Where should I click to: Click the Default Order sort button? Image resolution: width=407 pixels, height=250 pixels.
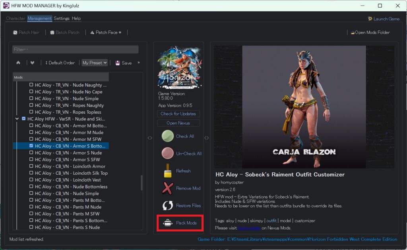click(x=60, y=63)
